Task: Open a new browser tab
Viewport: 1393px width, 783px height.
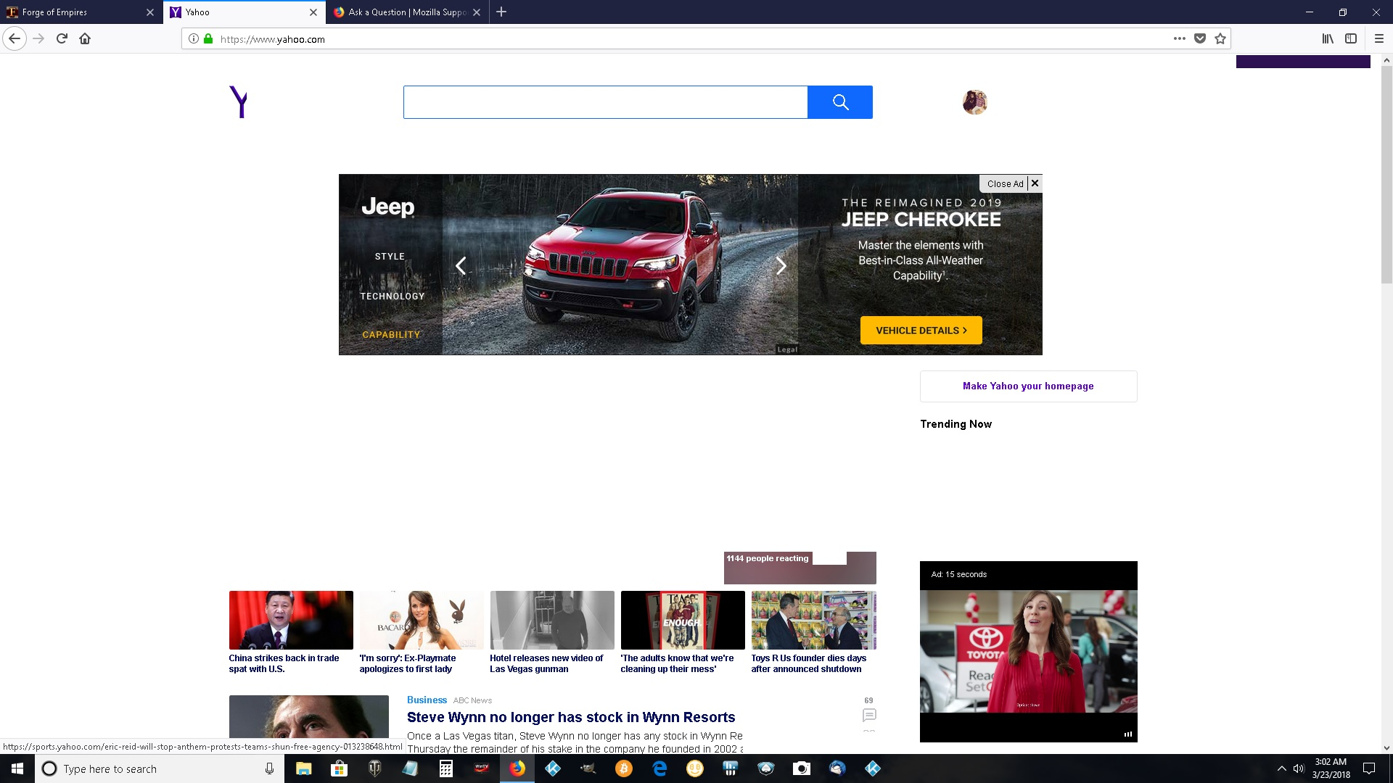Action: [501, 12]
